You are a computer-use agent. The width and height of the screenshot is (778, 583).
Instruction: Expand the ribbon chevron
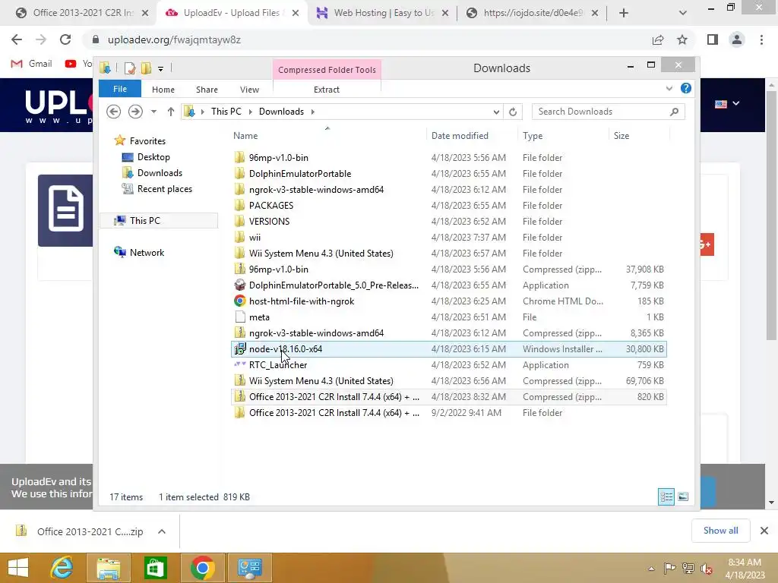tap(669, 88)
